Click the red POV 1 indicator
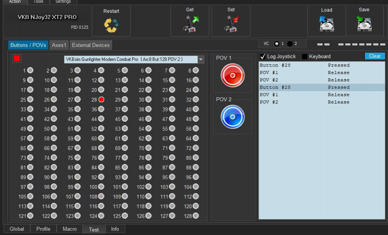The height and width of the screenshot is (235, 388). click(232, 75)
